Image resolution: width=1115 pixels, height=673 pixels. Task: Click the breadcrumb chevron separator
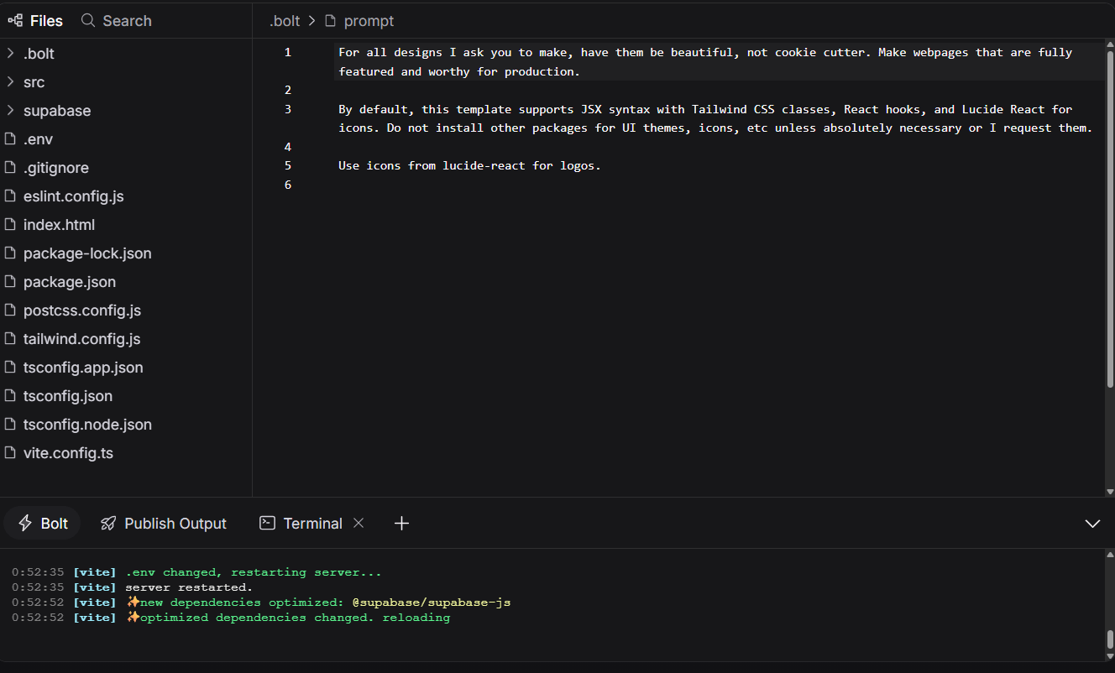pos(311,21)
